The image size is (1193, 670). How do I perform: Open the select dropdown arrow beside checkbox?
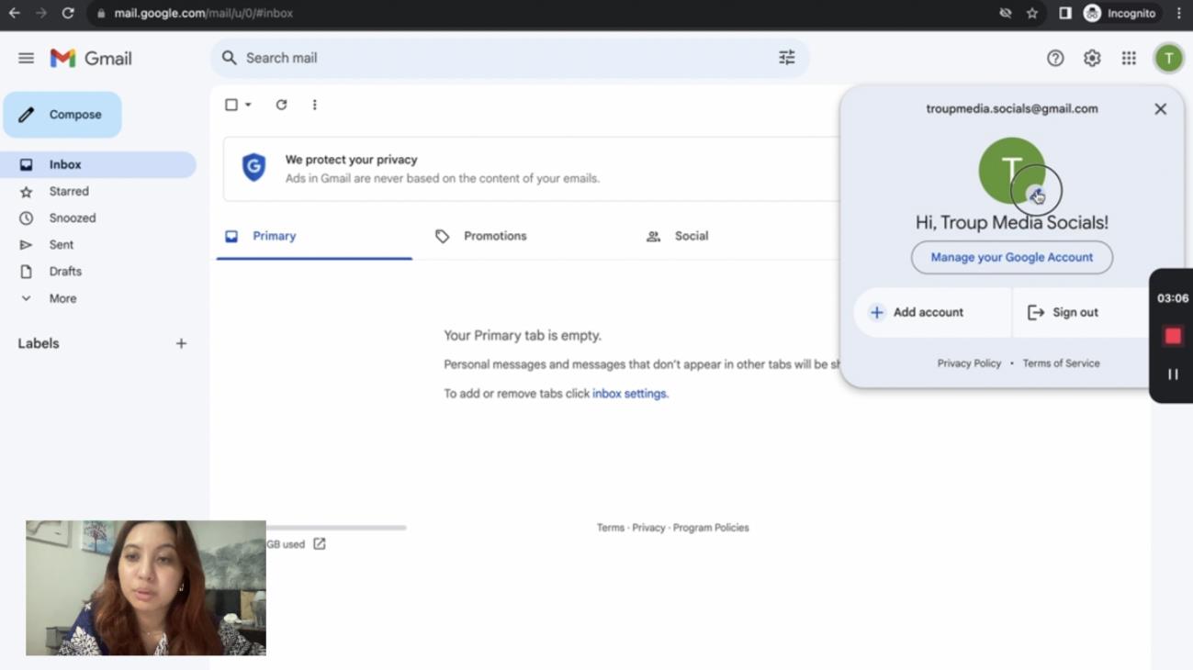pos(248,105)
